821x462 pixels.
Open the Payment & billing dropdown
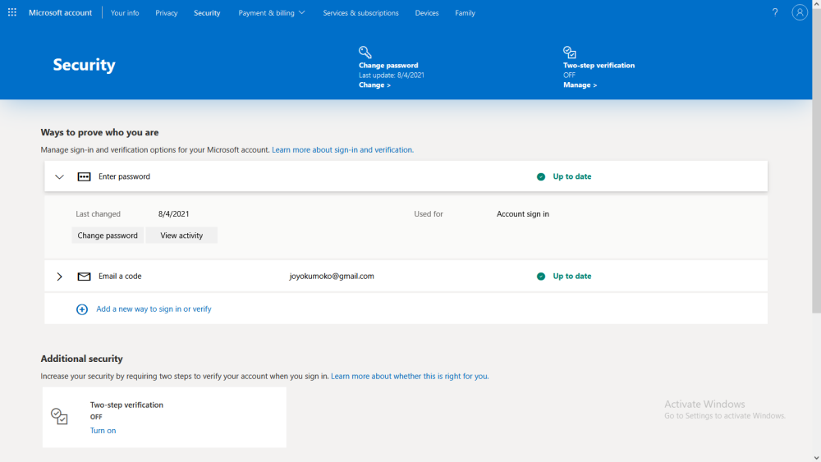click(271, 12)
